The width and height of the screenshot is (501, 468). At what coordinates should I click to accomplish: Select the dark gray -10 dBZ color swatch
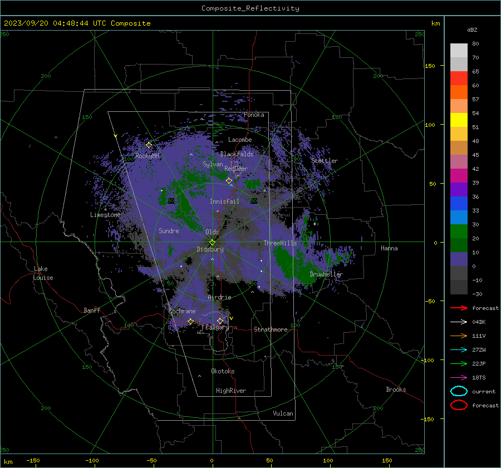(459, 287)
